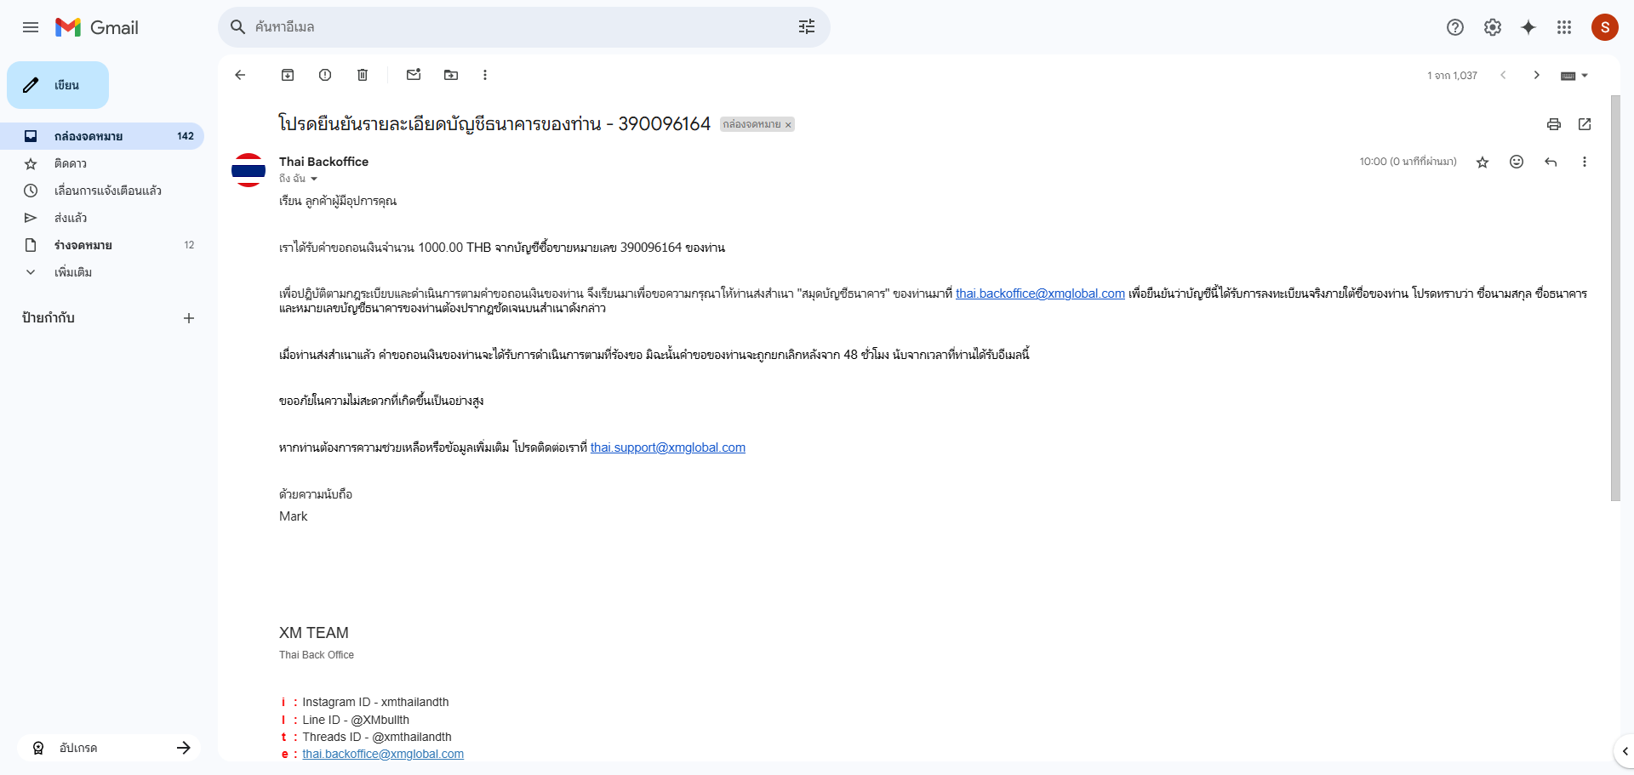The image size is (1634, 775).
Task: Move email to a folder
Action: tap(451, 75)
